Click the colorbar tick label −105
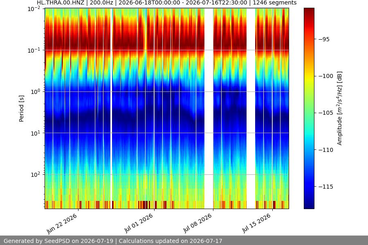 (326, 113)
